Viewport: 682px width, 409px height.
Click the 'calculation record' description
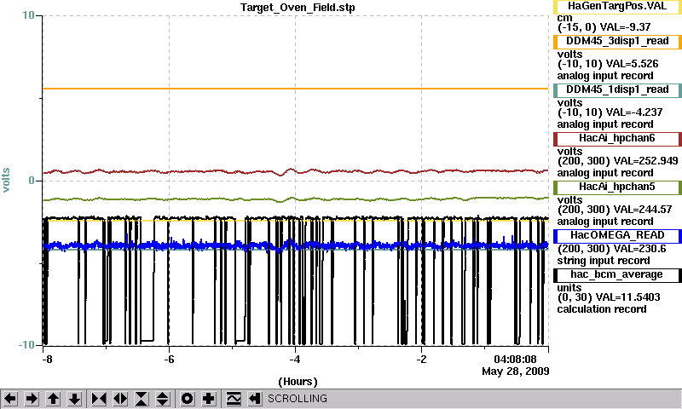pos(602,309)
